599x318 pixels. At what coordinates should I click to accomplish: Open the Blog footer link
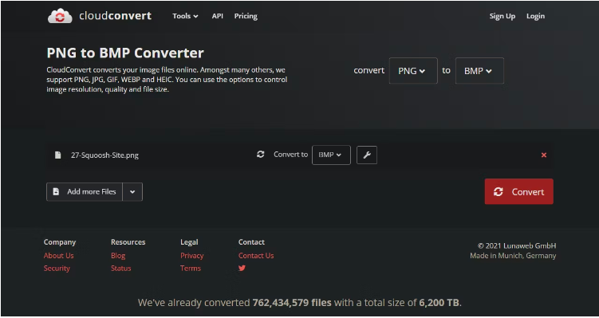[x=118, y=255]
